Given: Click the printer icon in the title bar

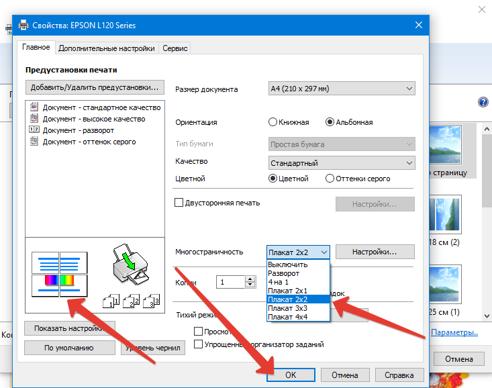Looking at the screenshot, I should [23, 25].
